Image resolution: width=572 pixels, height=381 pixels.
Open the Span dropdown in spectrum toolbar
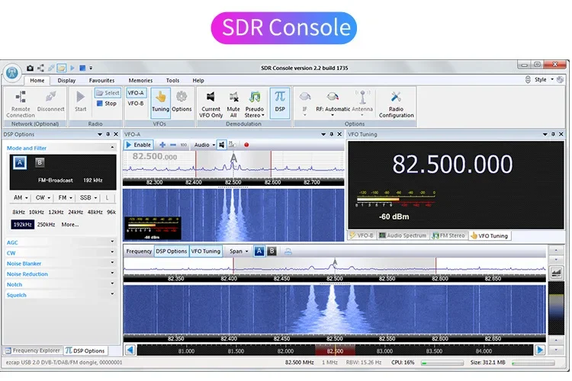click(239, 251)
